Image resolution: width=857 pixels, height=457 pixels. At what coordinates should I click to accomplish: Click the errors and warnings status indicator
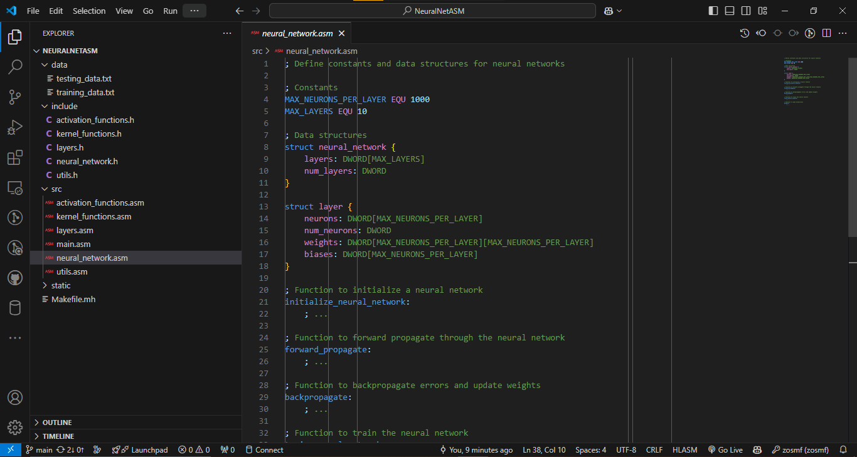(194, 449)
